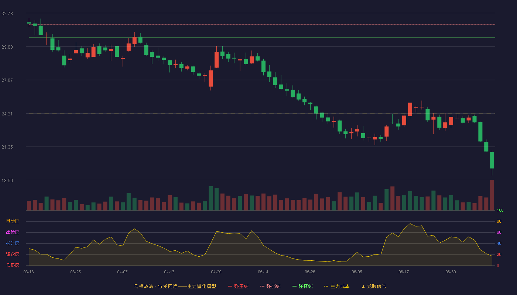Screen dimensions: 517x295
Task: Click the 03-13 date label
Action: [28, 272]
